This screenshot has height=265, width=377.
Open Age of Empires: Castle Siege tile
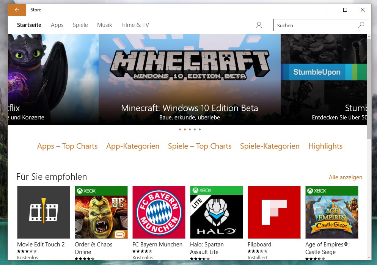332,212
